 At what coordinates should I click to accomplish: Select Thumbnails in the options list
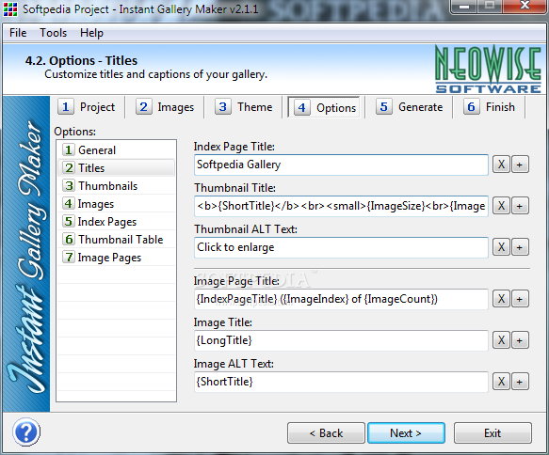coord(116,185)
